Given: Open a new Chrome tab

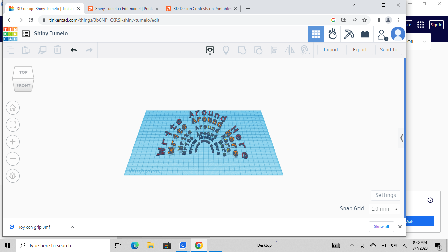Looking at the screenshot, I should point(248,9).
